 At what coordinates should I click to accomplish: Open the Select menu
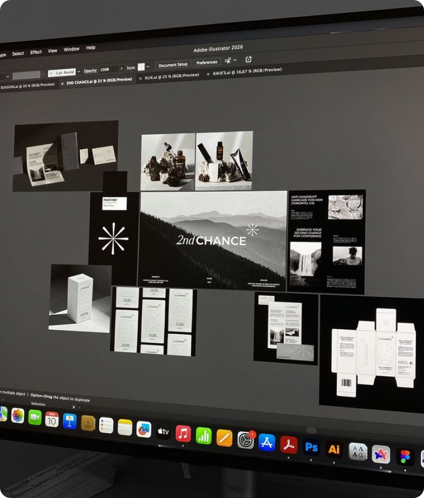tap(18, 54)
